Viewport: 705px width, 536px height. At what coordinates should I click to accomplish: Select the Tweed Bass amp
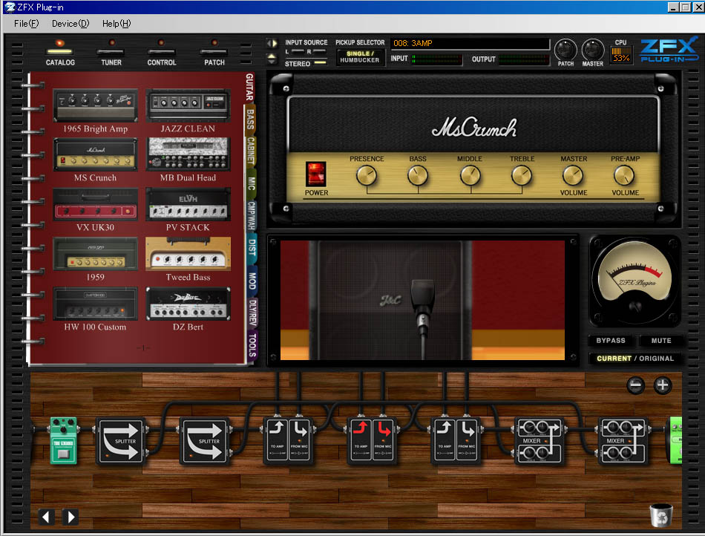click(188, 254)
